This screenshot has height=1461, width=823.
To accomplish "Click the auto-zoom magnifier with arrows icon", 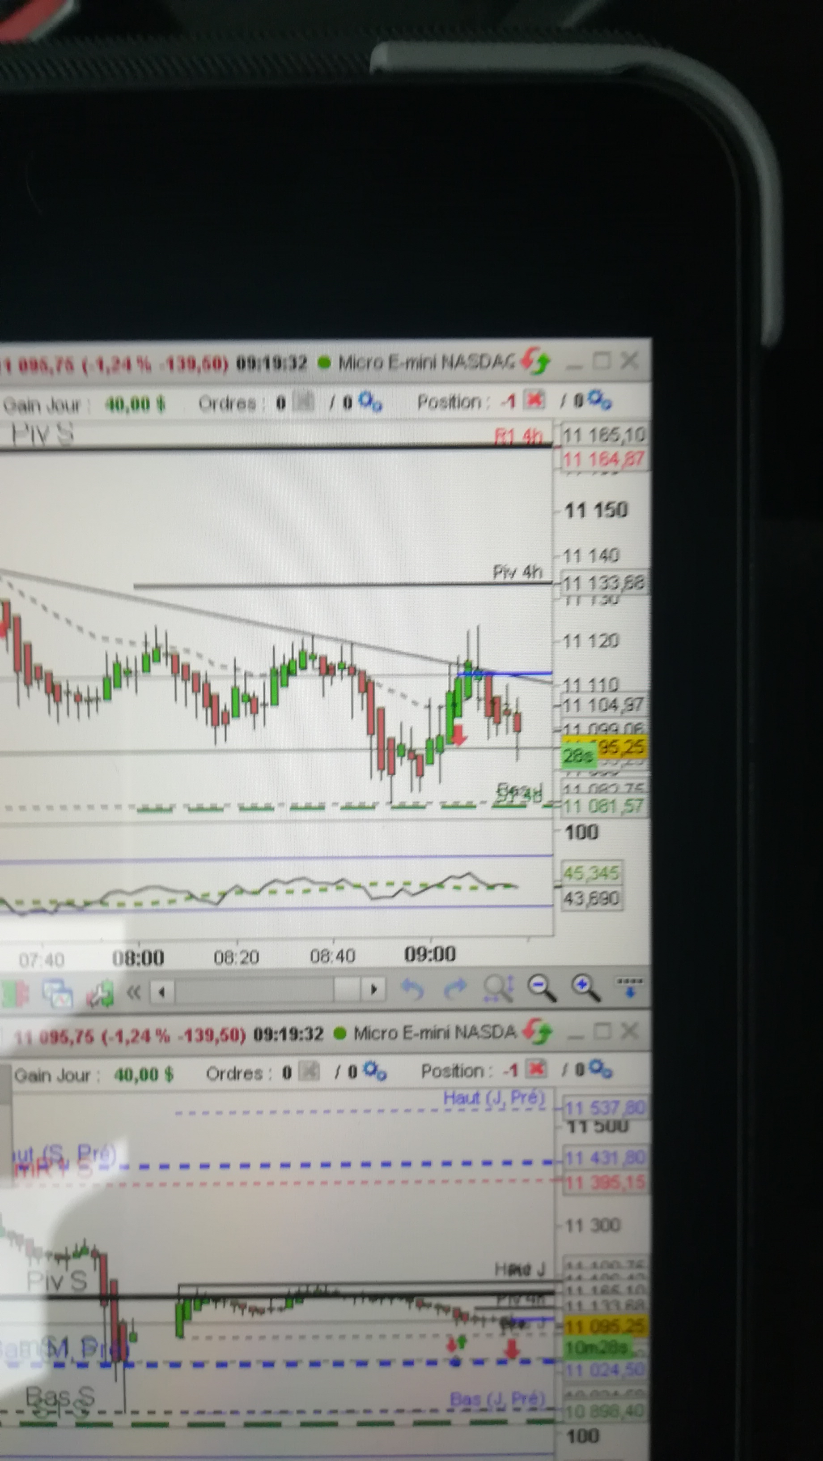I will [x=498, y=989].
